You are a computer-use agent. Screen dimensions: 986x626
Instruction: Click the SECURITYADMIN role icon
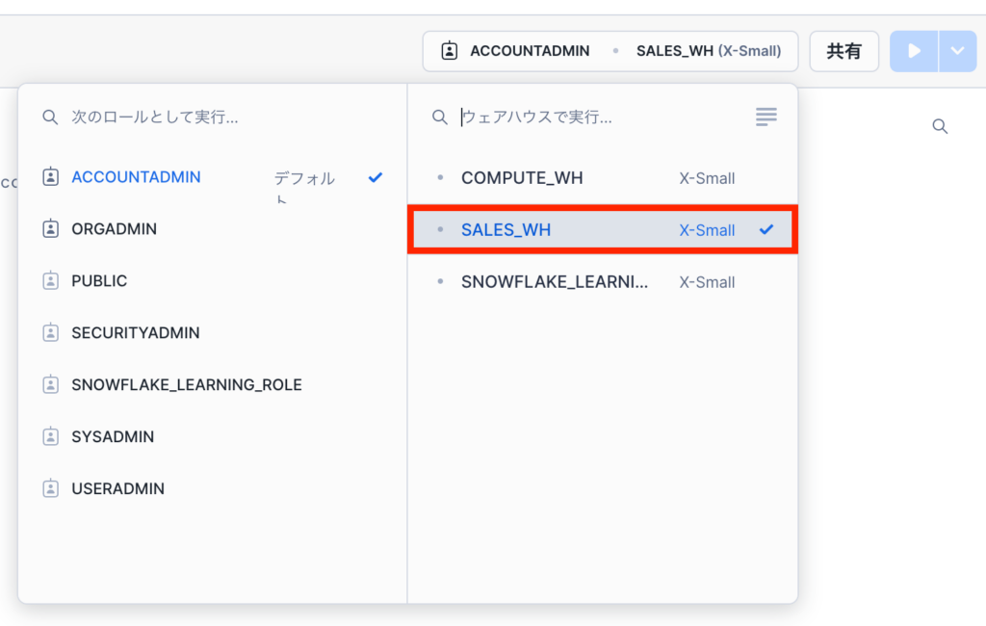coord(51,333)
